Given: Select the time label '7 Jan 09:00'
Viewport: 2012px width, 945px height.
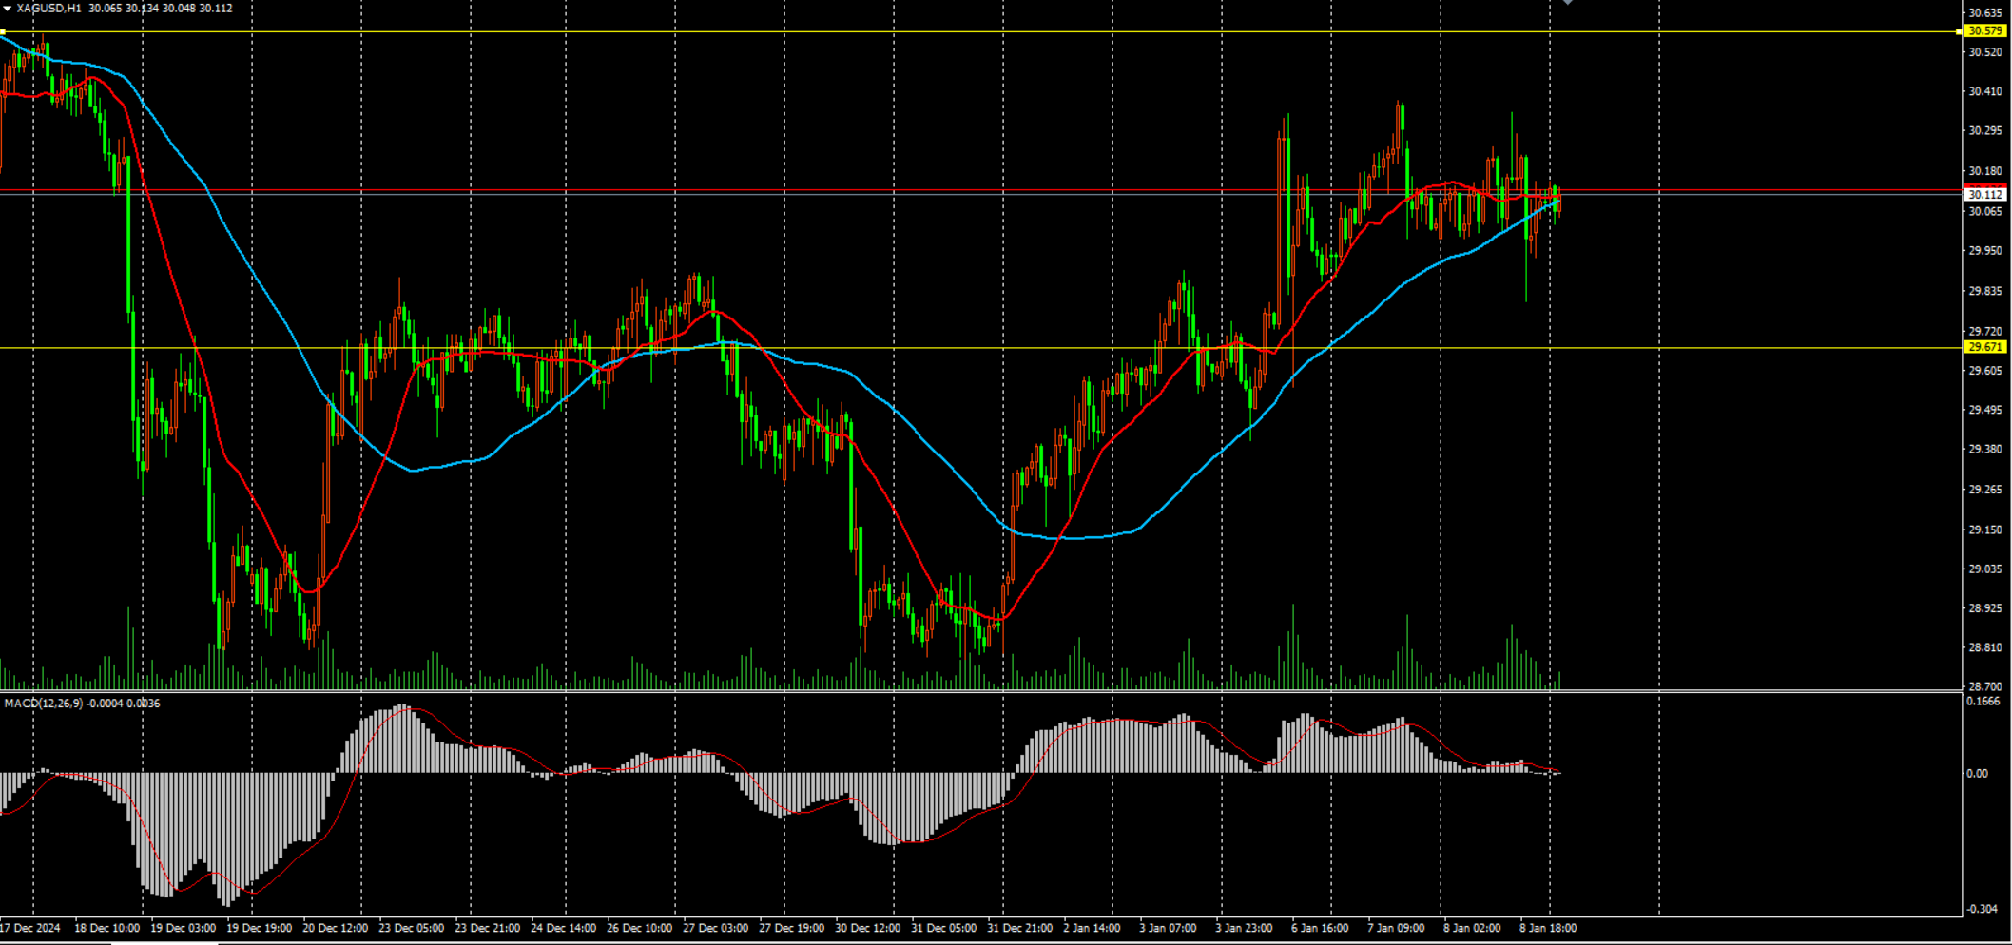Looking at the screenshot, I should click(1396, 928).
